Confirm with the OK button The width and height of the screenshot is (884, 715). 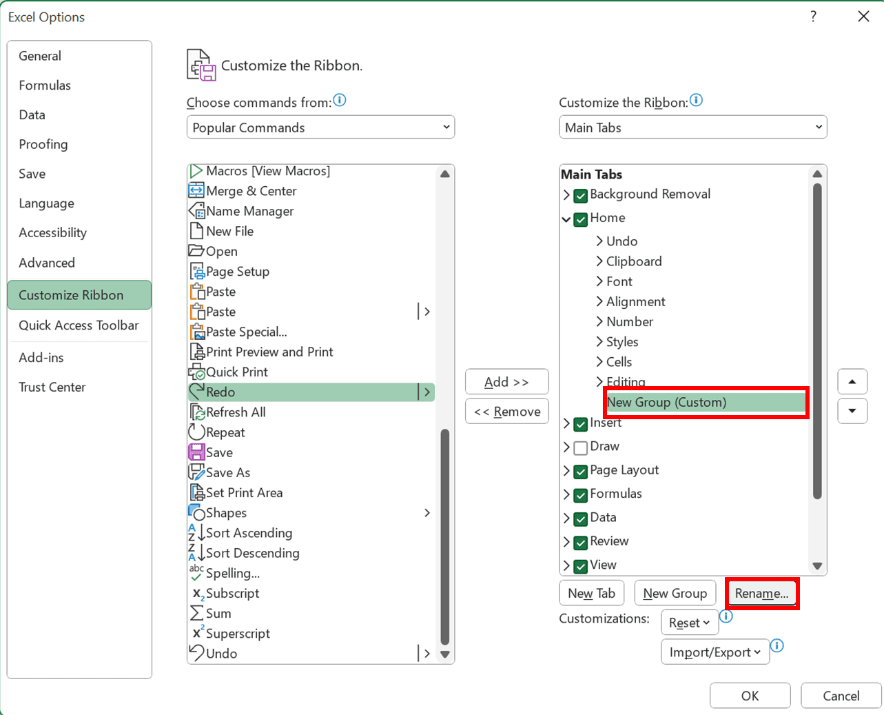coord(750,696)
